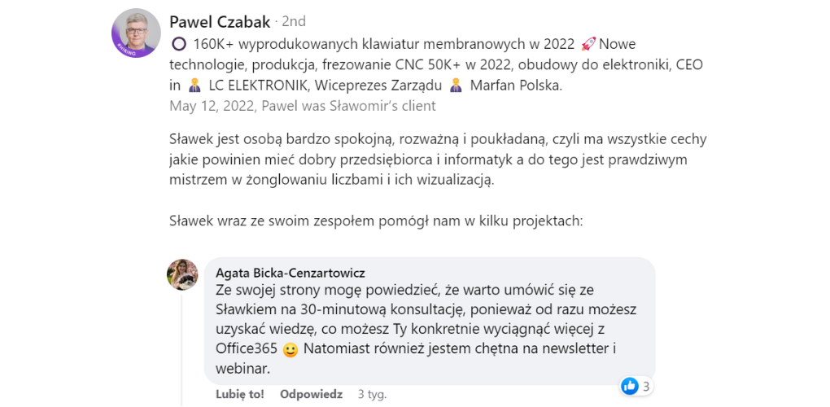
Task: Open Agata Bicka-Cenzartowicz's avatar photo
Action: (x=182, y=275)
